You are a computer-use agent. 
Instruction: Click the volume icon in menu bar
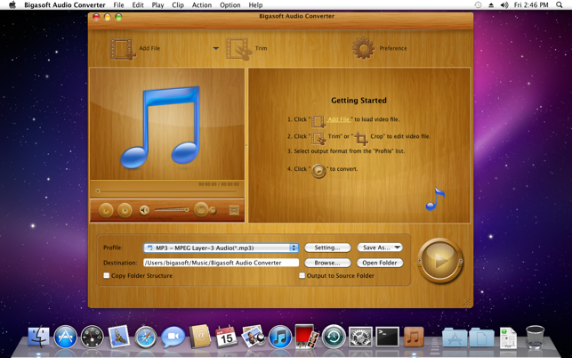point(504,5)
